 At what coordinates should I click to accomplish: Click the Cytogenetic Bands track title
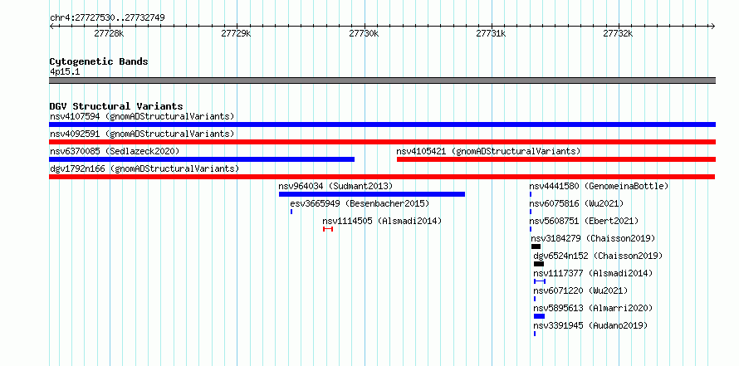pos(99,61)
